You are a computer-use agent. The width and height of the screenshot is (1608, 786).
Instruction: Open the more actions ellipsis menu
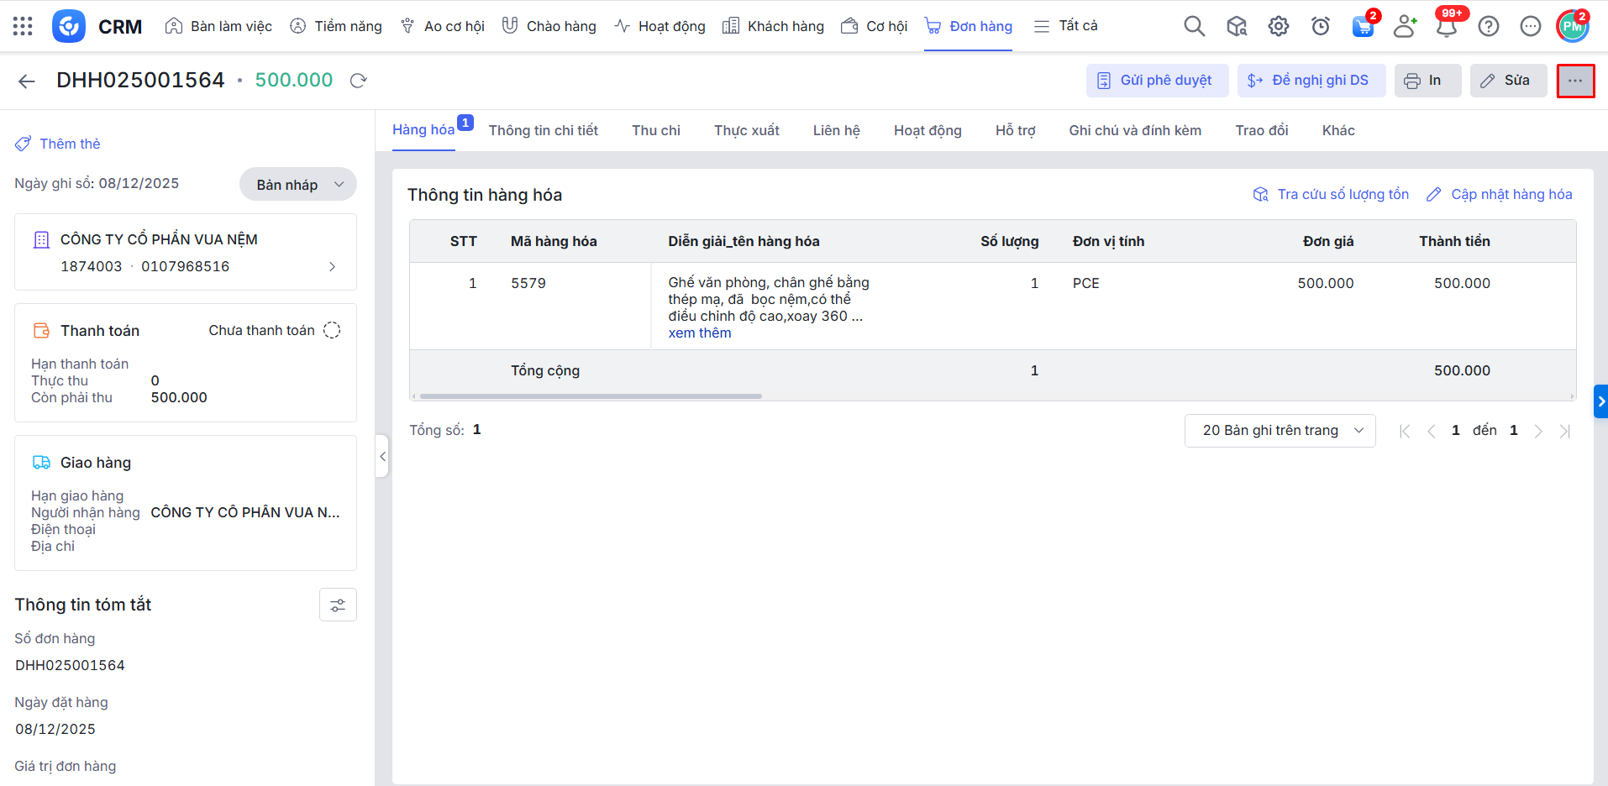(1575, 81)
